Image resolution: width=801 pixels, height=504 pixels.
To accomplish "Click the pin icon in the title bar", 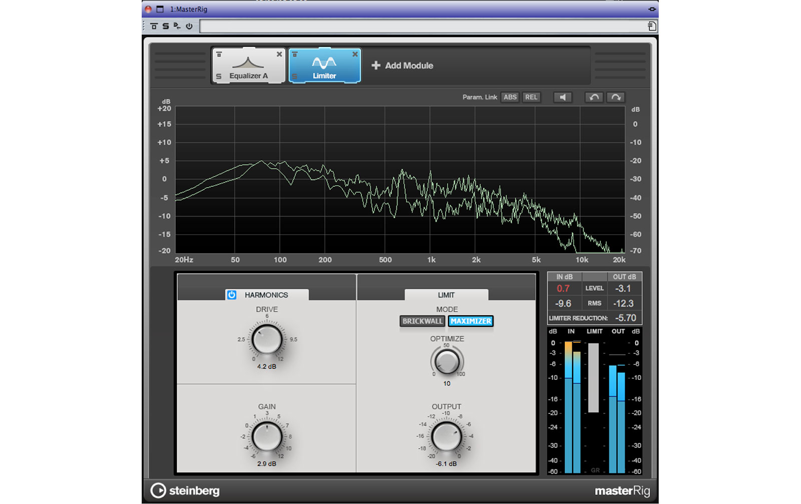I will pyautogui.click(x=652, y=9).
